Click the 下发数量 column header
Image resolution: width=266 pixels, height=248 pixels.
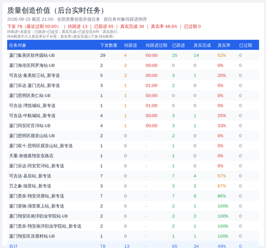point(109,45)
